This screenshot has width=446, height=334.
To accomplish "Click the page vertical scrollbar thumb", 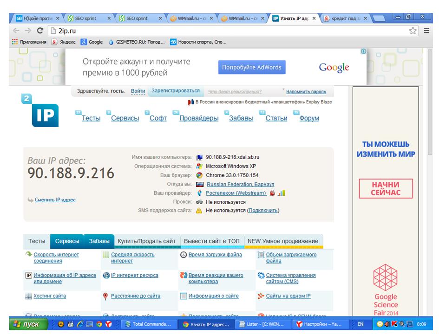I will coord(430,102).
